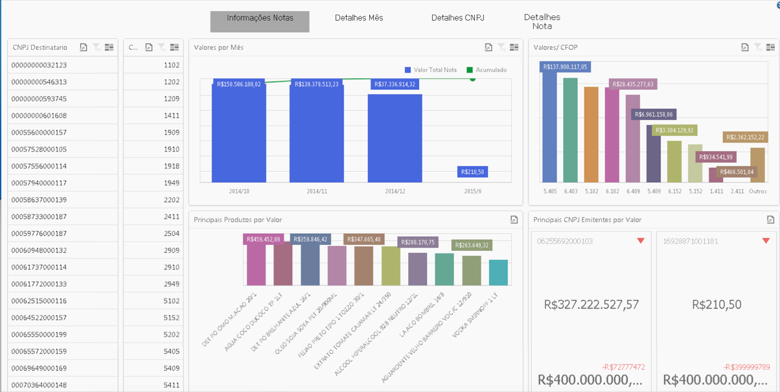Switch to the Detalhes Mês tab

click(x=359, y=18)
